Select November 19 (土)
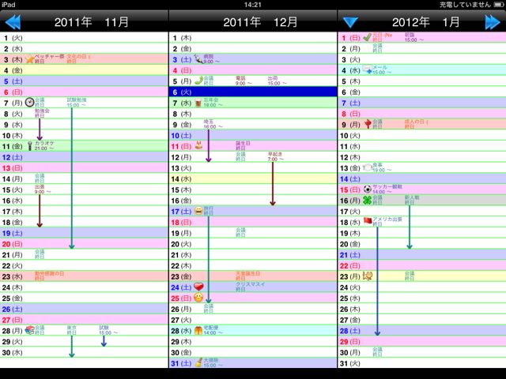The height and width of the screenshot is (379, 506). [84, 233]
